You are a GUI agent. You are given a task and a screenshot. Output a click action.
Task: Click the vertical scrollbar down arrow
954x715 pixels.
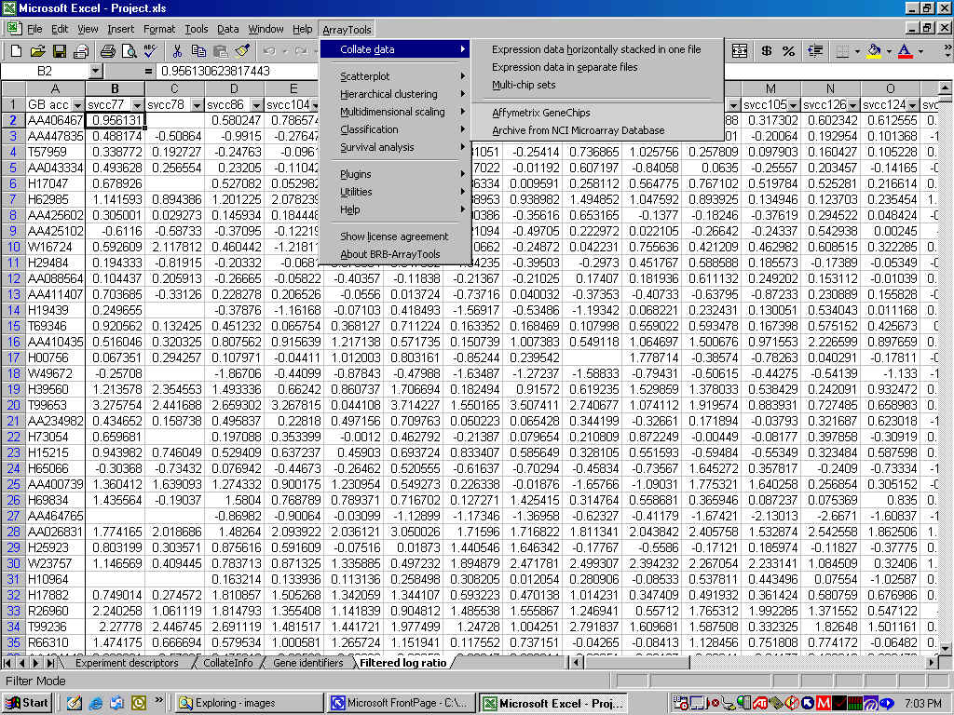[946, 649]
